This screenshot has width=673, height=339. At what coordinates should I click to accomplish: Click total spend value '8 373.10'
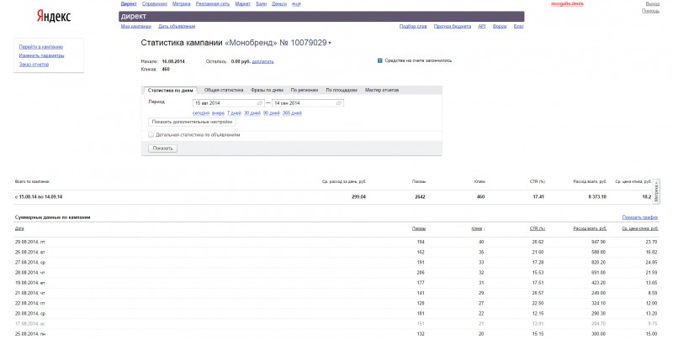(597, 197)
